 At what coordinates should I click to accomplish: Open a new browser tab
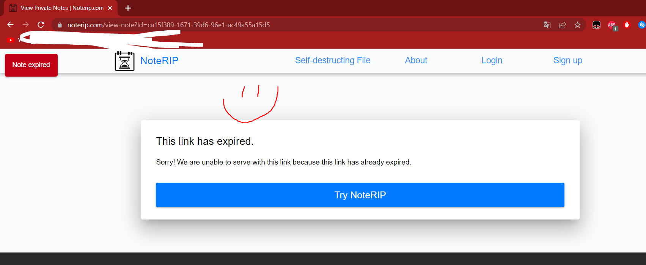(128, 8)
